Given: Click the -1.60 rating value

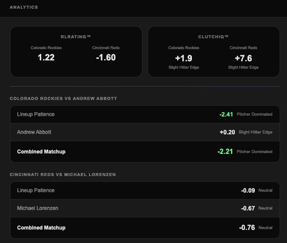Looking at the screenshot, I should (x=106, y=57).
